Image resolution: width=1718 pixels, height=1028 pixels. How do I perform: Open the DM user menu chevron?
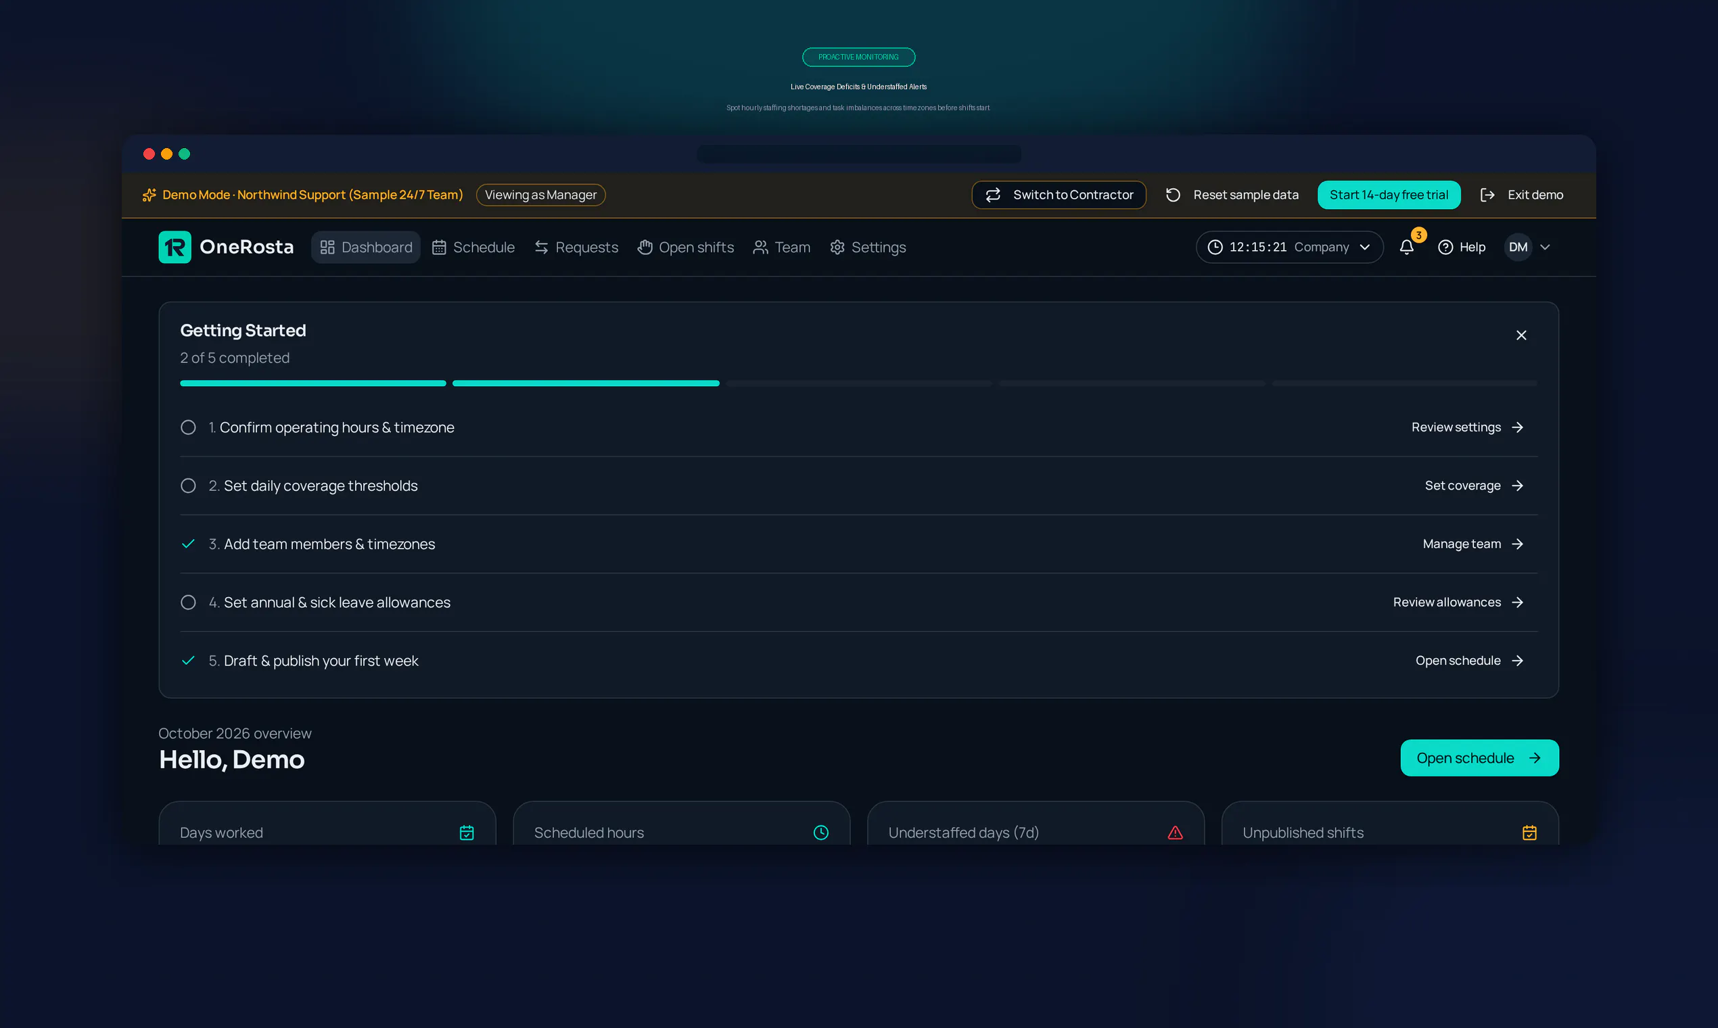[x=1545, y=248]
